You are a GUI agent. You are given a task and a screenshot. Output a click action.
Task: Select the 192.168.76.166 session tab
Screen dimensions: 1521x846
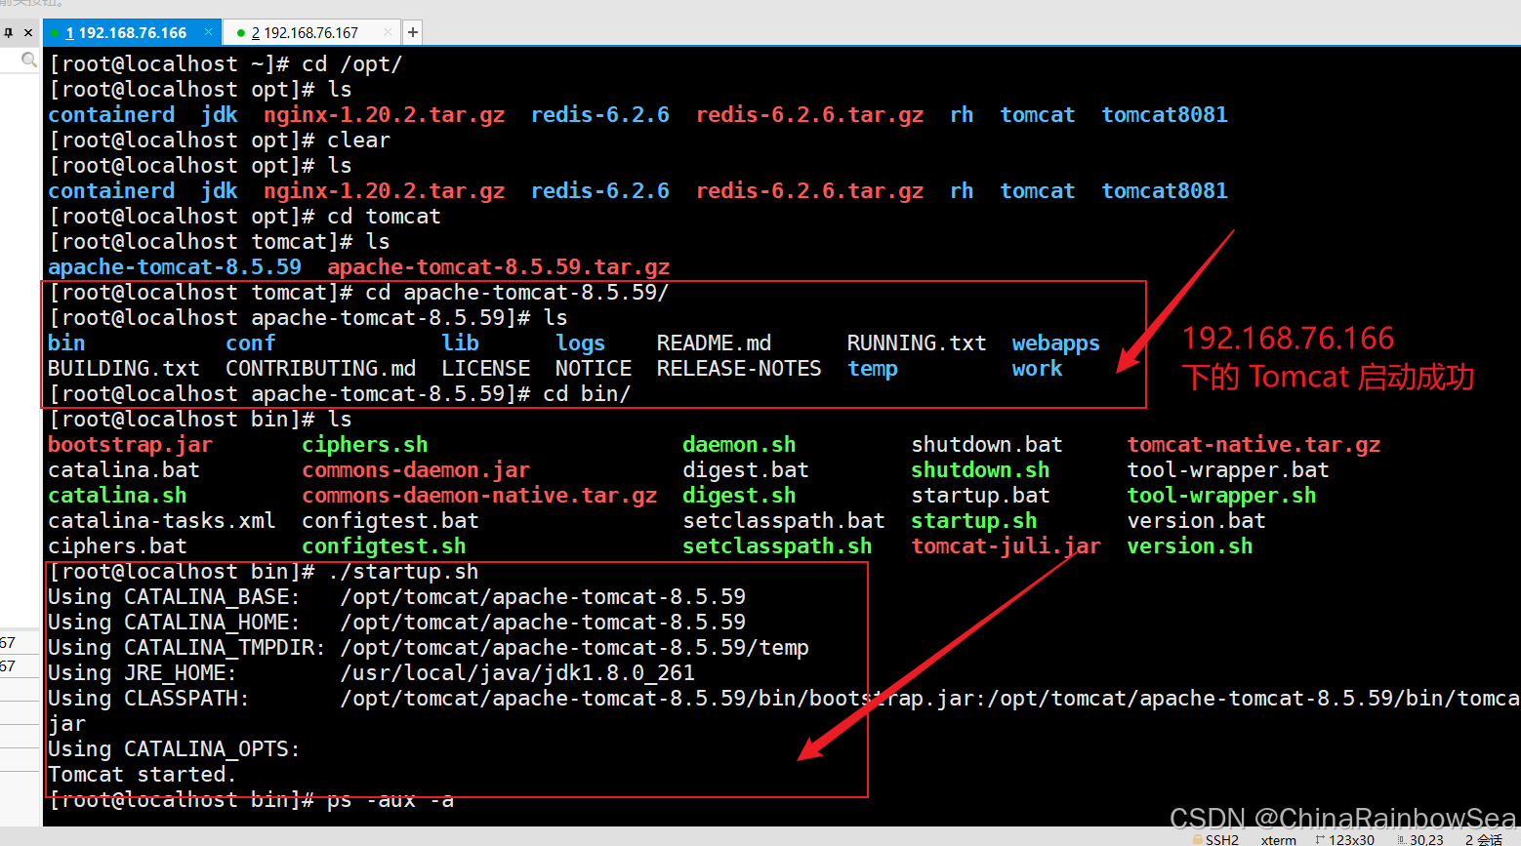(x=132, y=32)
